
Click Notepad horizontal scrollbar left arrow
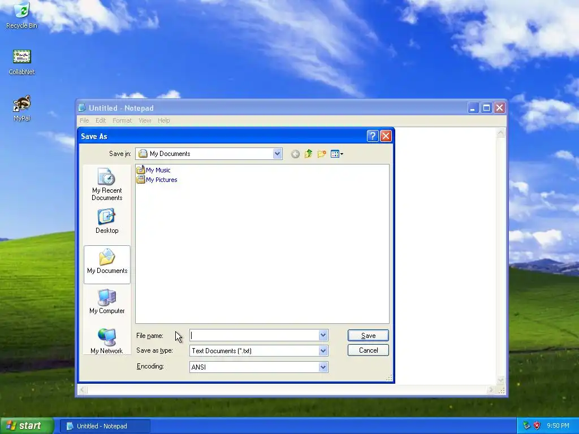pyautogui.click(x=83, y=390)
